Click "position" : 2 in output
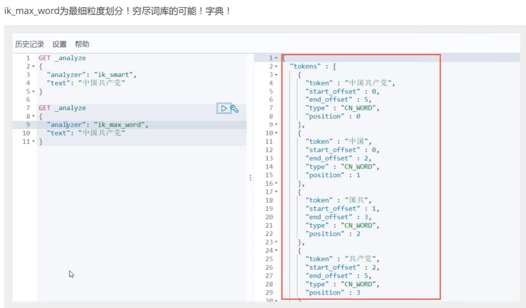Image resolution: width=526 pixels, height=308 pixels. pyautogui.click(x=333, y=233)
